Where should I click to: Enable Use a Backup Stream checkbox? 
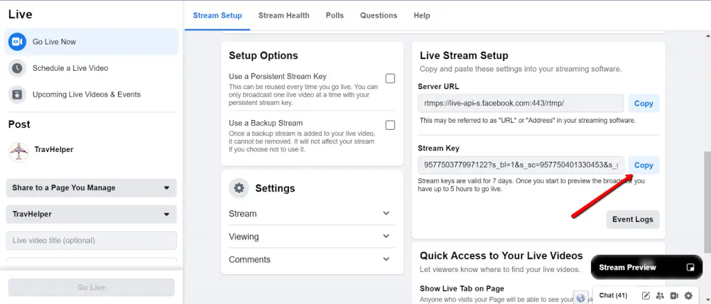pyautogui.click(x=390, y=125)
